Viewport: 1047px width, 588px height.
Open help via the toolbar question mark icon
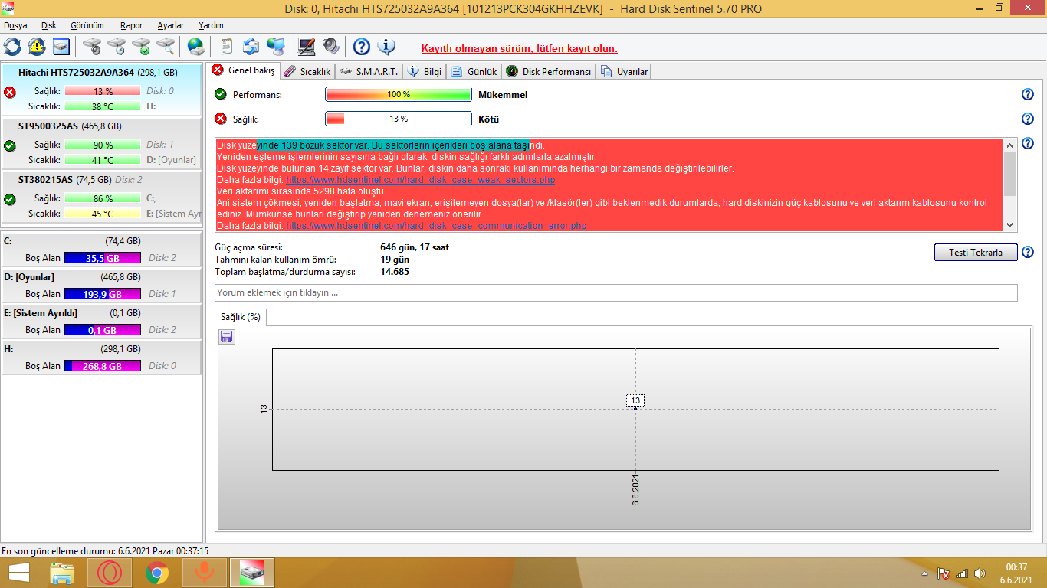(x=362, y=47)
